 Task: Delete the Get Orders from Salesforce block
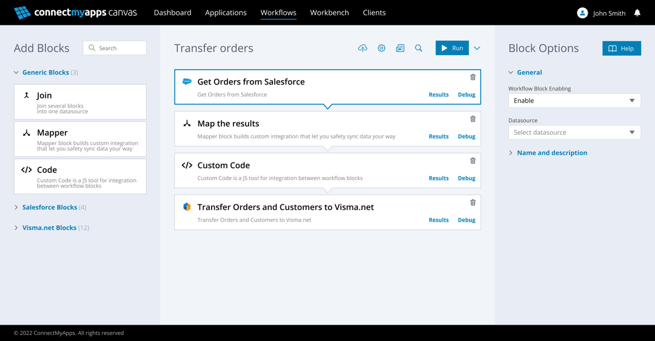pyautogui.click(x=473, y=77)
